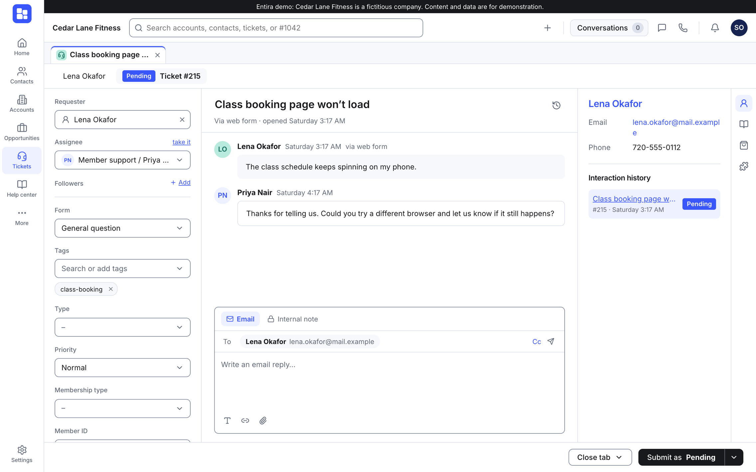This screenshot has height=472, width=756.
Task: Open the user profile SO avatar
Action: pos(739,28)
